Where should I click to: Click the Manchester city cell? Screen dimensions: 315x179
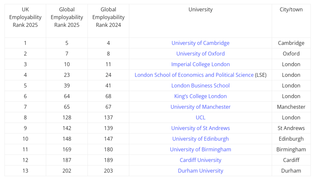click(x=291, y=107)
